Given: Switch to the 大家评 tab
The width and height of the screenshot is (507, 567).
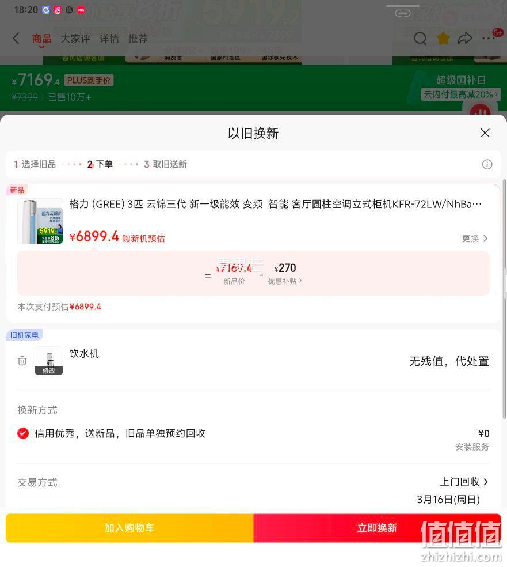Looking at the screenshot, I should [75, 39].
